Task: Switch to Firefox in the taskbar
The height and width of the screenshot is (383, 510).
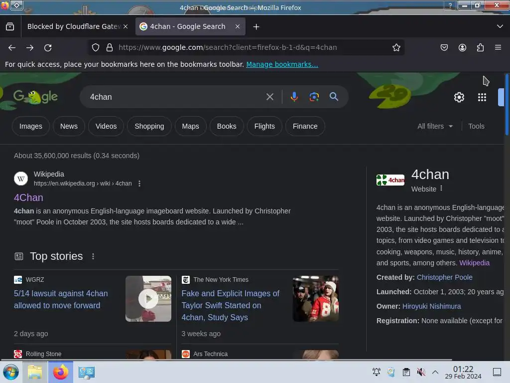Action: 61,372
